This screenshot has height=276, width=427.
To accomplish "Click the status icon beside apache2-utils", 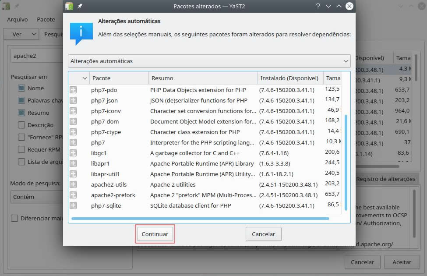I will [73, 184].
